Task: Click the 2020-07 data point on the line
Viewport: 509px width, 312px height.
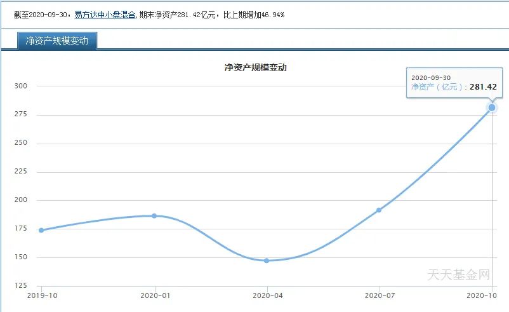Action: pyautogui.click(x=379, y=210)
